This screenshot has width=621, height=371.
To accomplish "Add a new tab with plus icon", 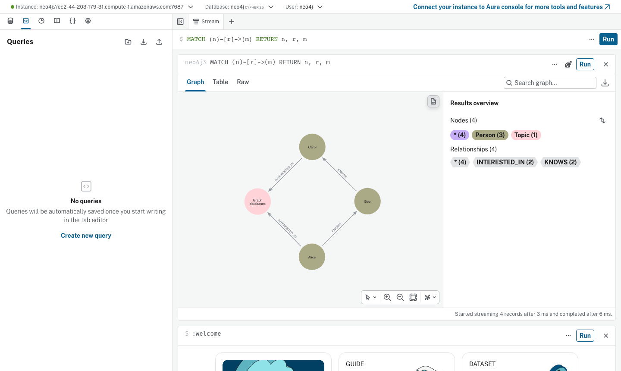I will pos(232,22).
